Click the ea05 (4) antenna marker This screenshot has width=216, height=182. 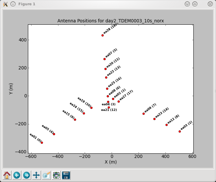(x=54, y=134)
